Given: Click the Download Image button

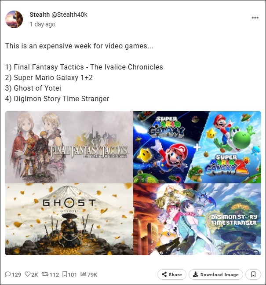Looking at the screenshot, I should pos(216,274).
